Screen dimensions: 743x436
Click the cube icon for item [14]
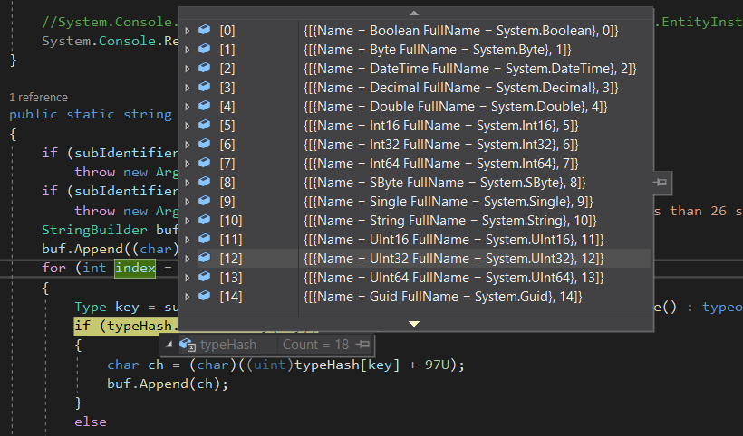tap(204, 297)
